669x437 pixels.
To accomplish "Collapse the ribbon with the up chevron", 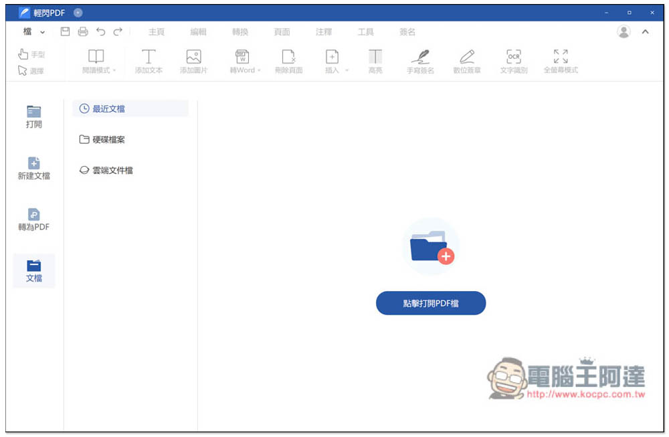I will point(645,31).
